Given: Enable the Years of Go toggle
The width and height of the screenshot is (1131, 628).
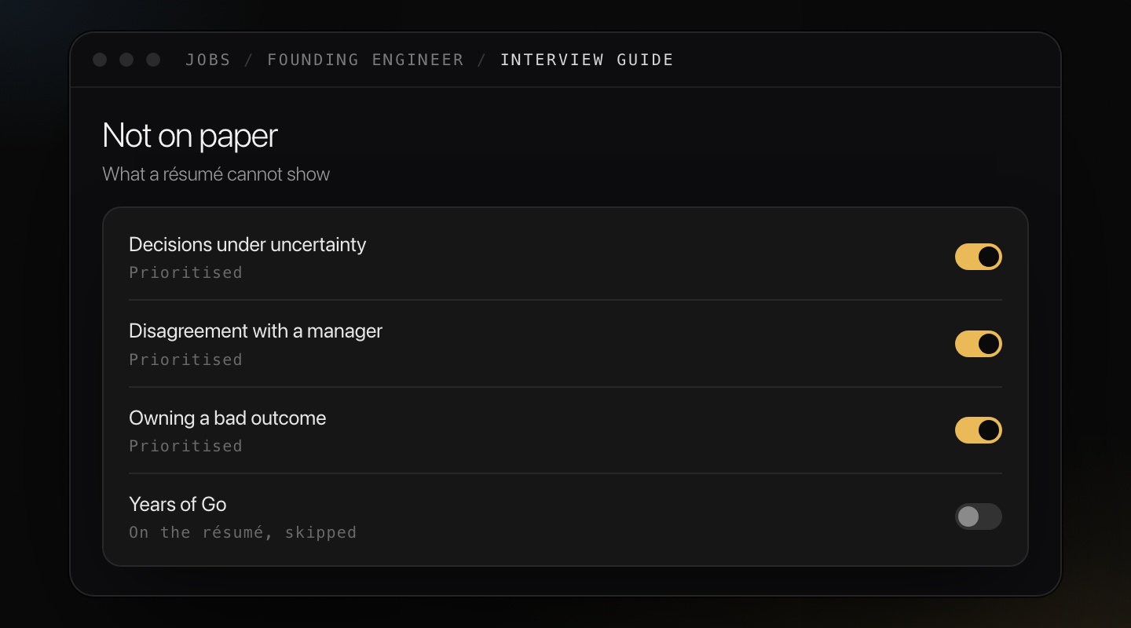Looking at the screenshot, I should 978,517.
